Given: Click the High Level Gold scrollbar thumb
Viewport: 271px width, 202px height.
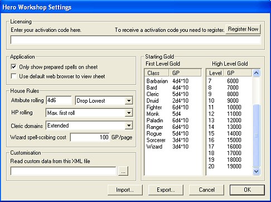Looking at the screenshot, I should click(x=257, y=136).
